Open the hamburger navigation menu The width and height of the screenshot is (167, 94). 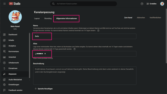[4, 4]
